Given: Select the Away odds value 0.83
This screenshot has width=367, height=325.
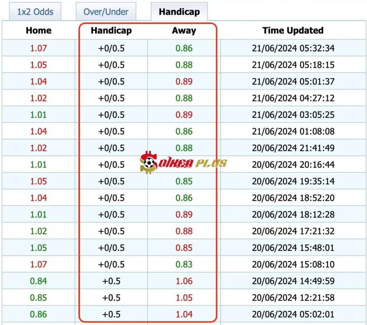Looking at the screenshot, I should point(184,264).
